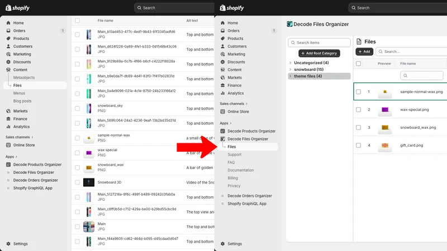This screenshot has height=251, width=447.
Task: Click Shopify logo in right window header
Action: (232, 8)
